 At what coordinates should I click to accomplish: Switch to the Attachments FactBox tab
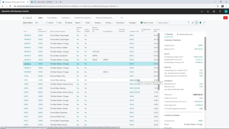(185, 34)
